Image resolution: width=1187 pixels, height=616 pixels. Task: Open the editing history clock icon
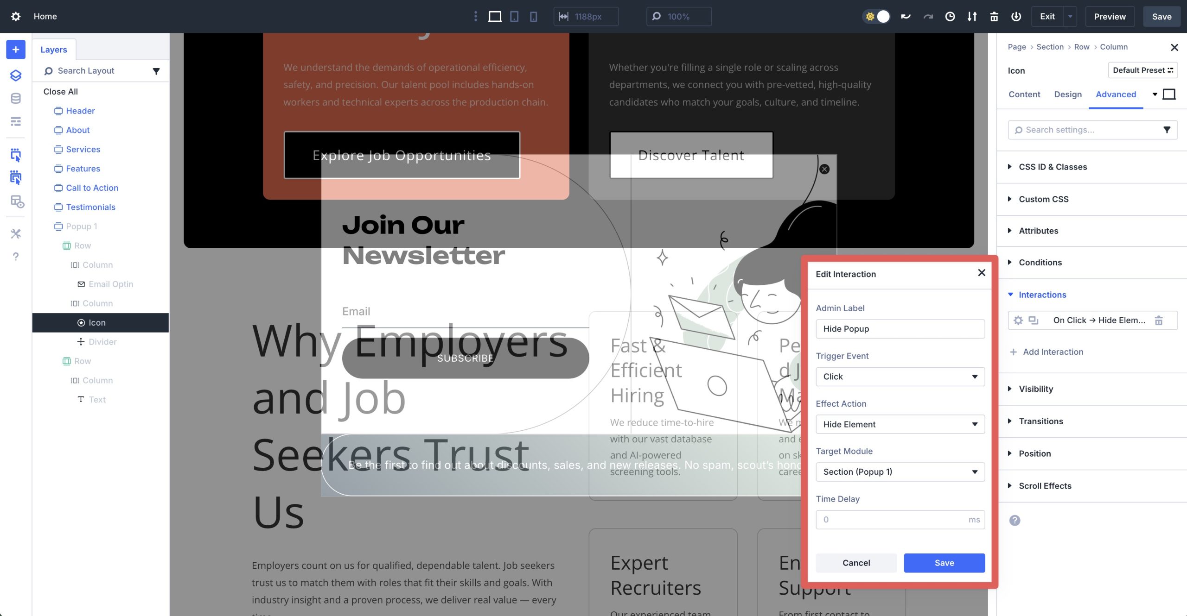[950, 16]
